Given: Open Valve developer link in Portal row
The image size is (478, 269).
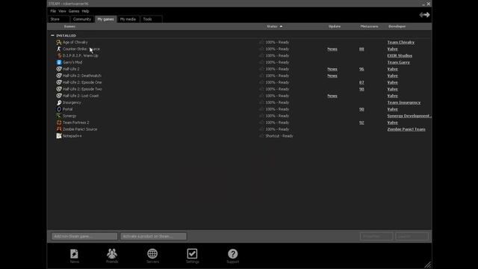Looking at the screenshot, I should point(392,109).
